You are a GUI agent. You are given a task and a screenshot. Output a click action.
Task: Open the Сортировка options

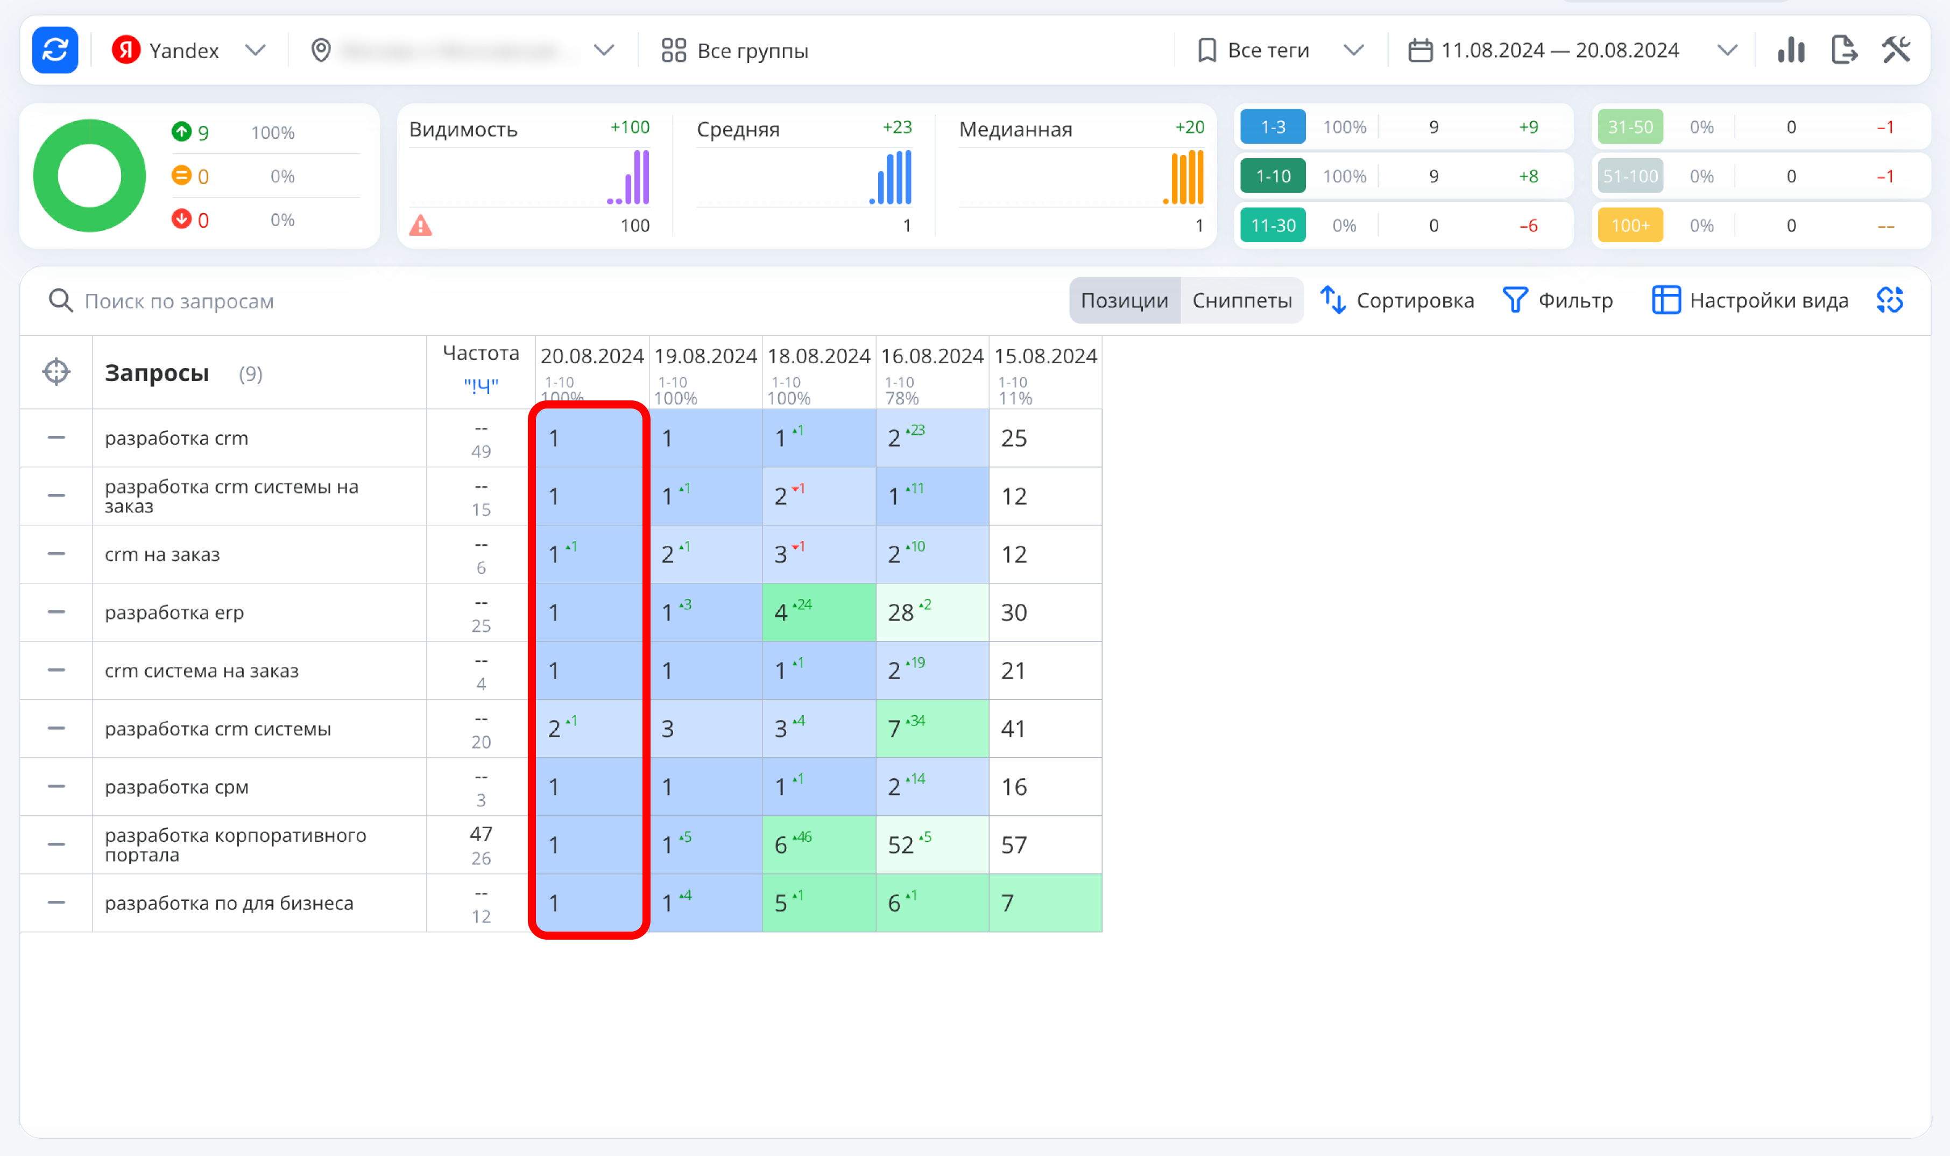pyautogui.click(x=1398, y=301)
